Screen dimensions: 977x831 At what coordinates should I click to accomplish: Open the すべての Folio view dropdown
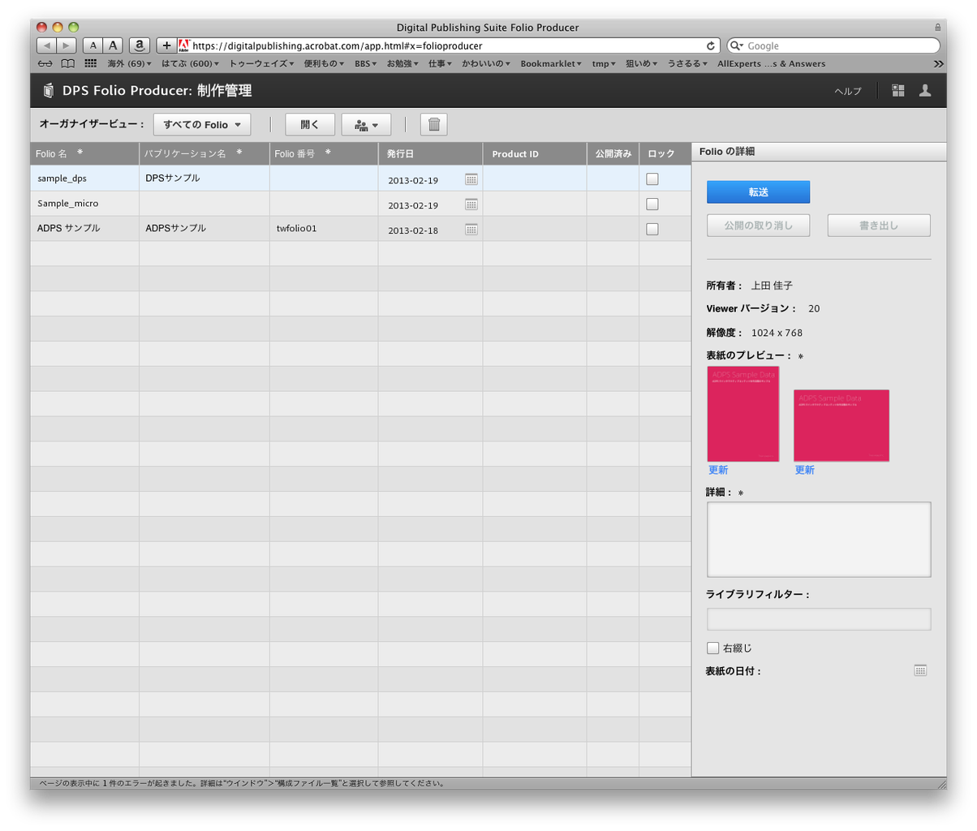point(202,124)
